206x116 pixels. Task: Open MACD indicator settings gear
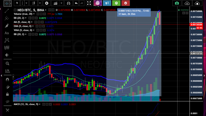pos(47,104)
